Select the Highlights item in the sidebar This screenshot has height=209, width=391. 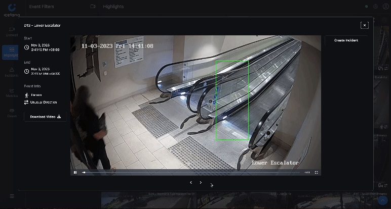11,52
